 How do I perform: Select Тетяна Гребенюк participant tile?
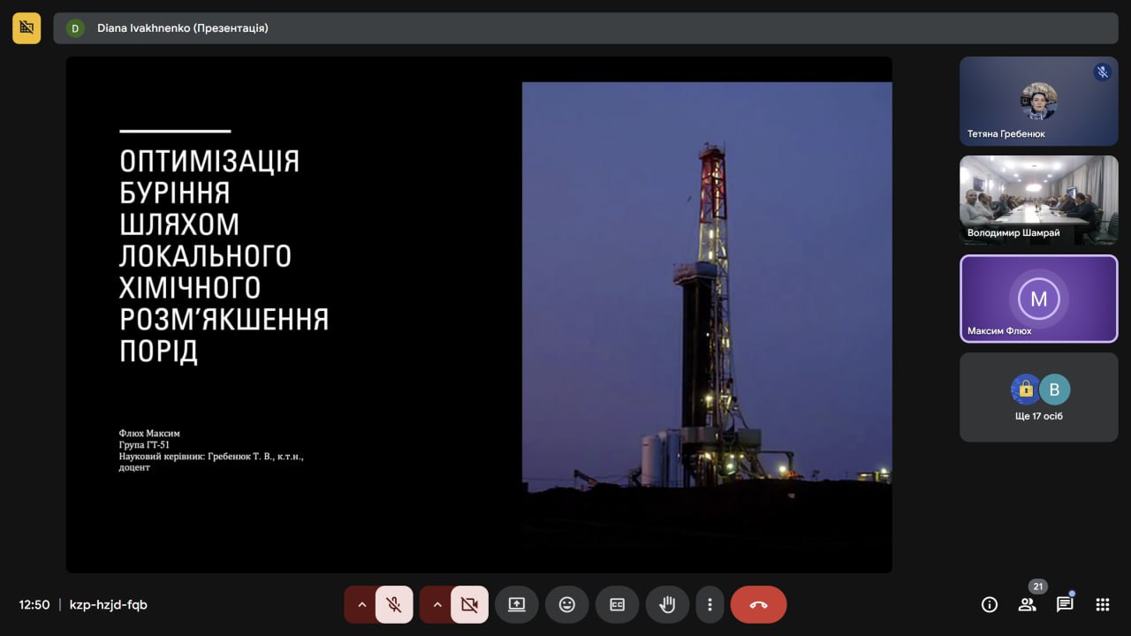click(x=1038, y=102)
